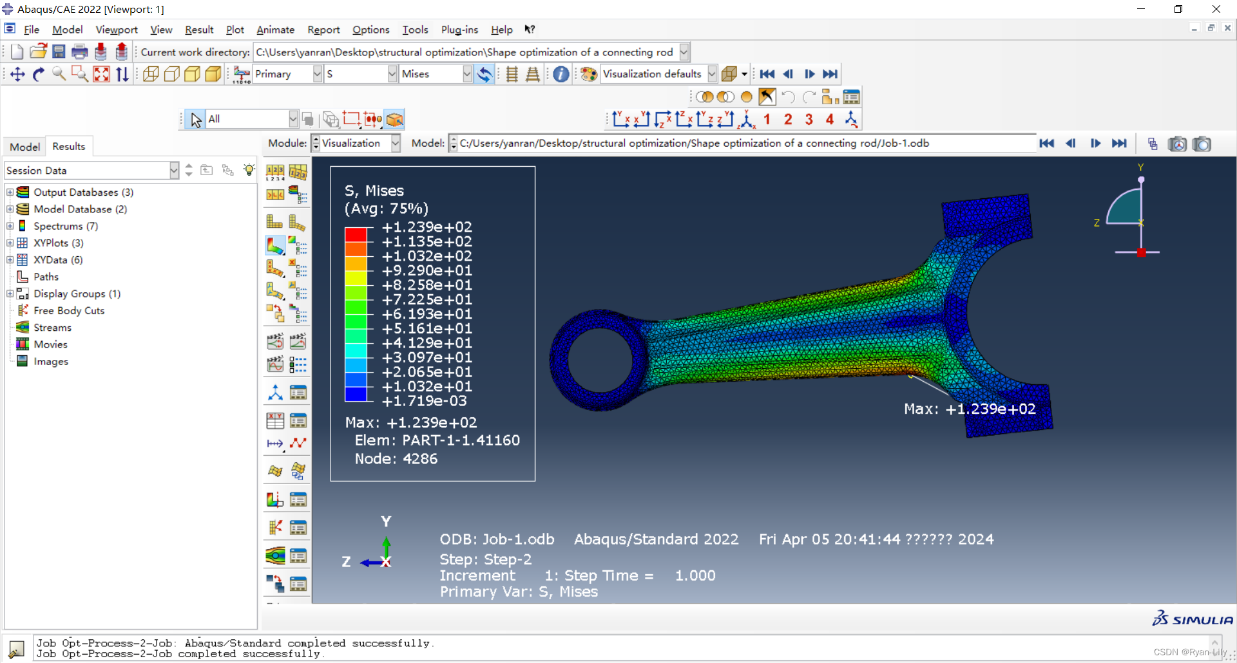Switch render style to Shaded
This screenshot has height=663, width=1237.
pyautogui.click(x=213, y=74)
